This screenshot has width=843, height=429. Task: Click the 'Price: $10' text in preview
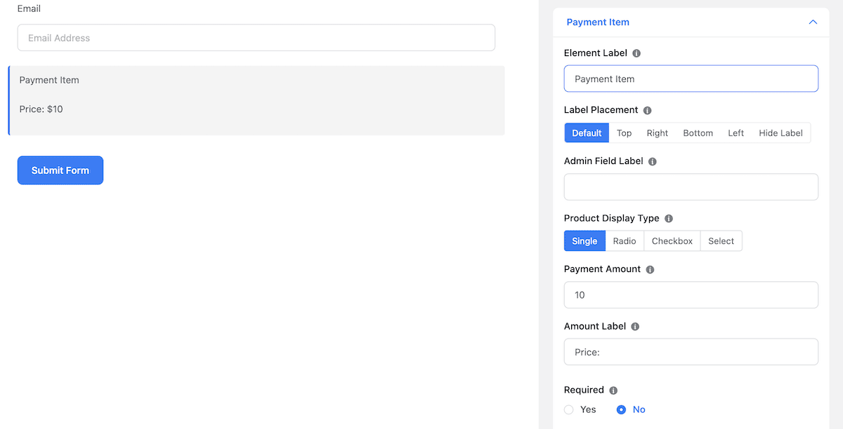tap(41, 109)
